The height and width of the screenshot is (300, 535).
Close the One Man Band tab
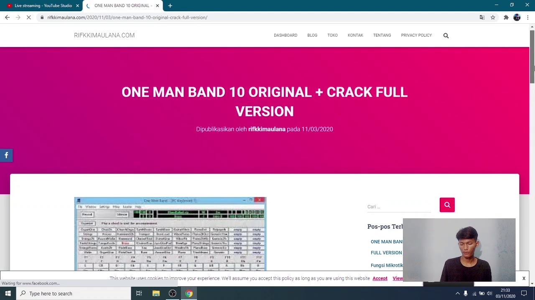pos(157,5)
